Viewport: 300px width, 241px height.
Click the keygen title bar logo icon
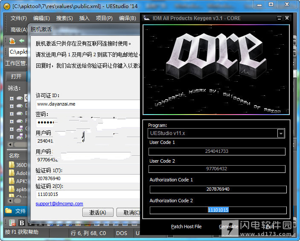tap(146, 18)
